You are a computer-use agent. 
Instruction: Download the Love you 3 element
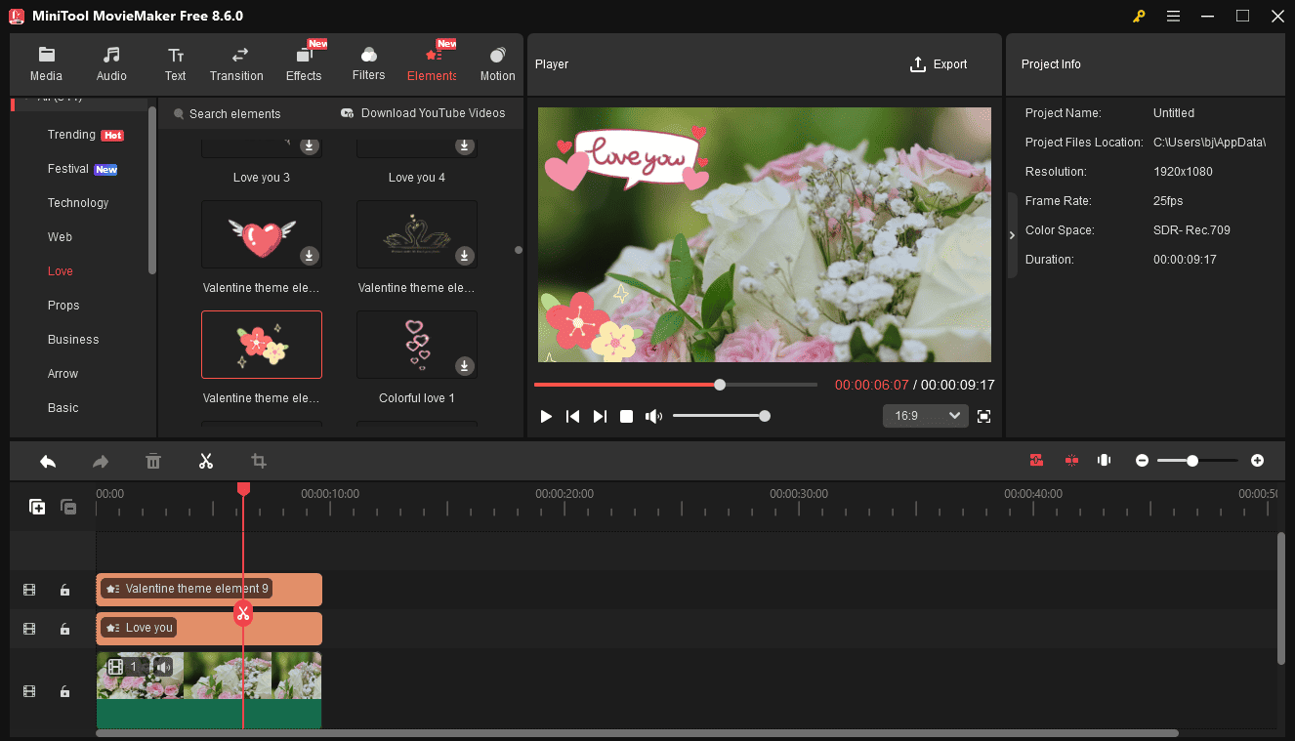click(x=310, y=145)
